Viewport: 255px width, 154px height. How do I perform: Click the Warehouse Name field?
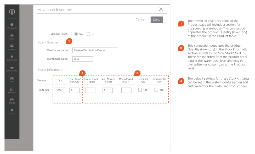(95, 50)
